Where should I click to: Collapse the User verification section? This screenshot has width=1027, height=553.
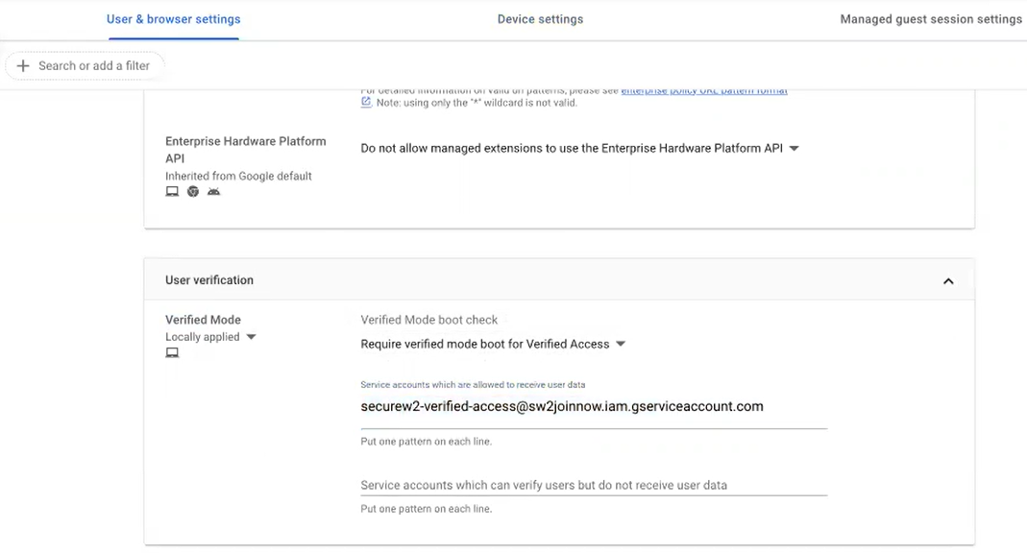tap(948, 281)
